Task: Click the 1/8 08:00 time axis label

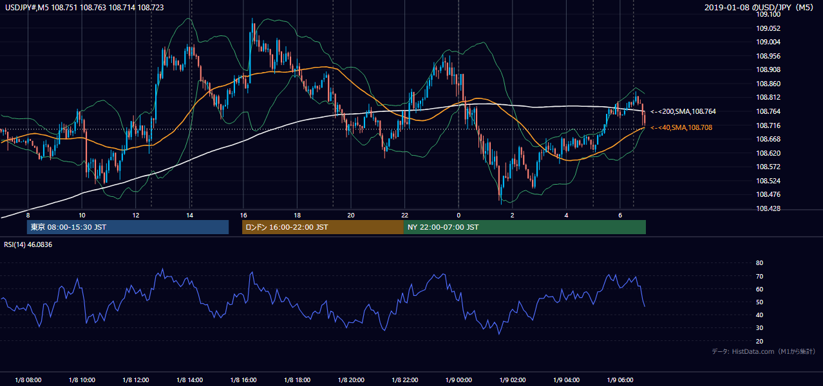Action: pyautogui.click(x=28, y=380)
